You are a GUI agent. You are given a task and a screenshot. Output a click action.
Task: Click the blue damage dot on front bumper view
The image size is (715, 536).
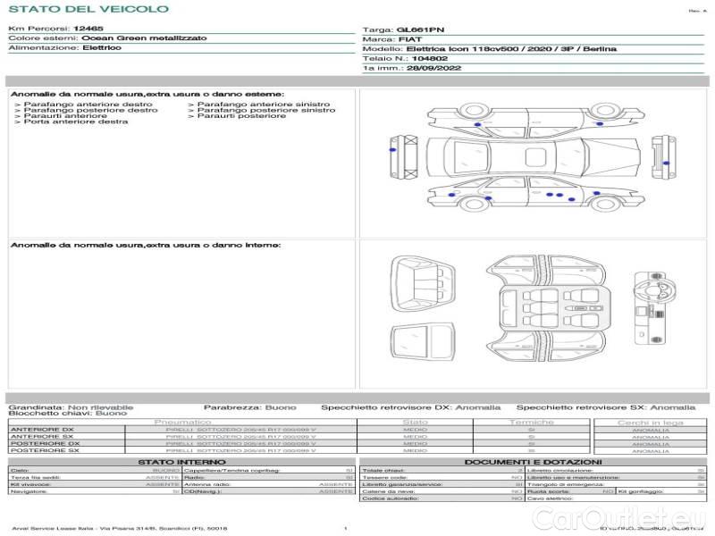(394, 151)
